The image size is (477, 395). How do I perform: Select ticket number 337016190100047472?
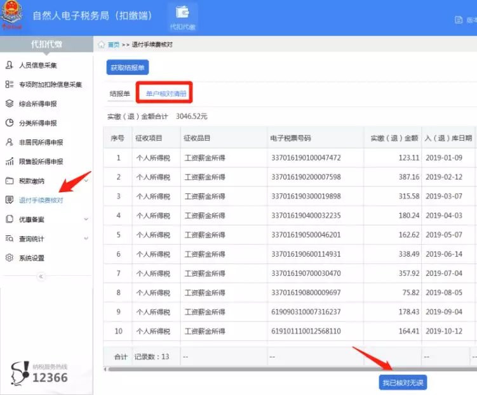pos(306,158)
